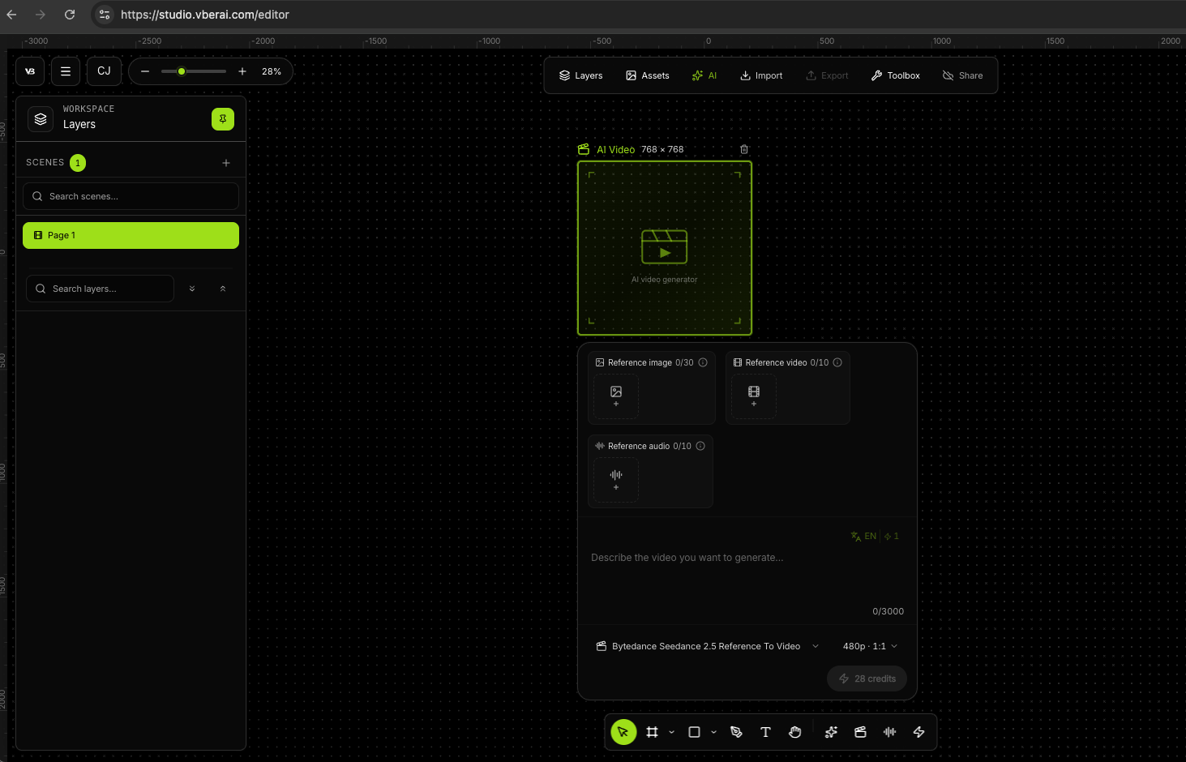This screenshot has height=762, width=1186.
Task: Toggle the EN prompt translation button
Action: click(x=863, y=536)
